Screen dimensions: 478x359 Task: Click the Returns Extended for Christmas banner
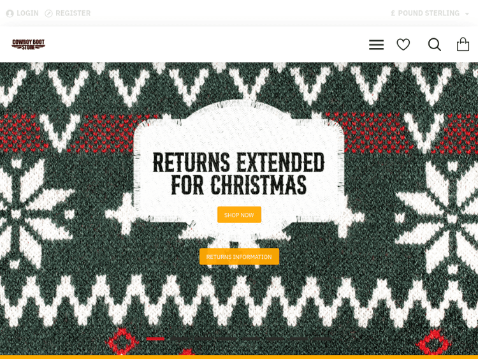239,174
